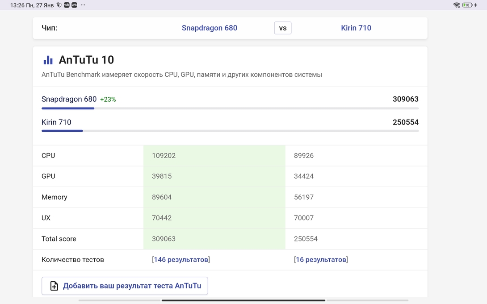Open the first WB app icon in status bar
The height and width of the screenshot is (304, 487).
(66, 5)
